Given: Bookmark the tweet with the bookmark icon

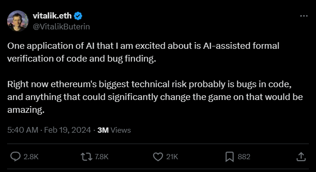Looking at the screenshot, I should [230, 157].
